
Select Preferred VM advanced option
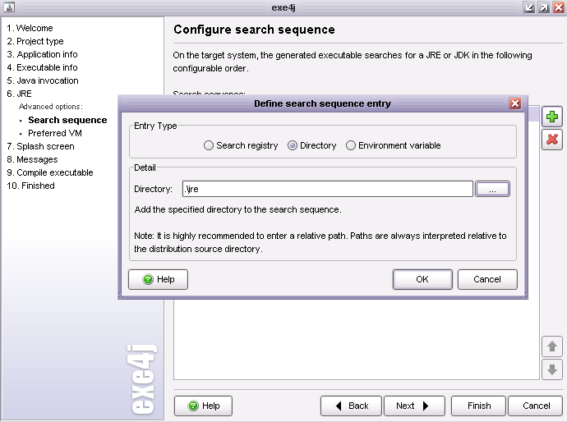click(x=55, y=133)
